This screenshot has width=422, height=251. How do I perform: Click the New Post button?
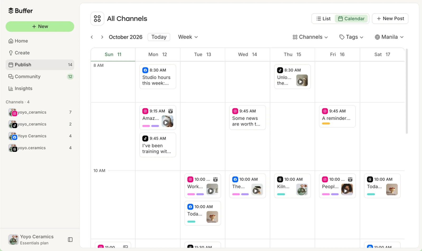390,18
